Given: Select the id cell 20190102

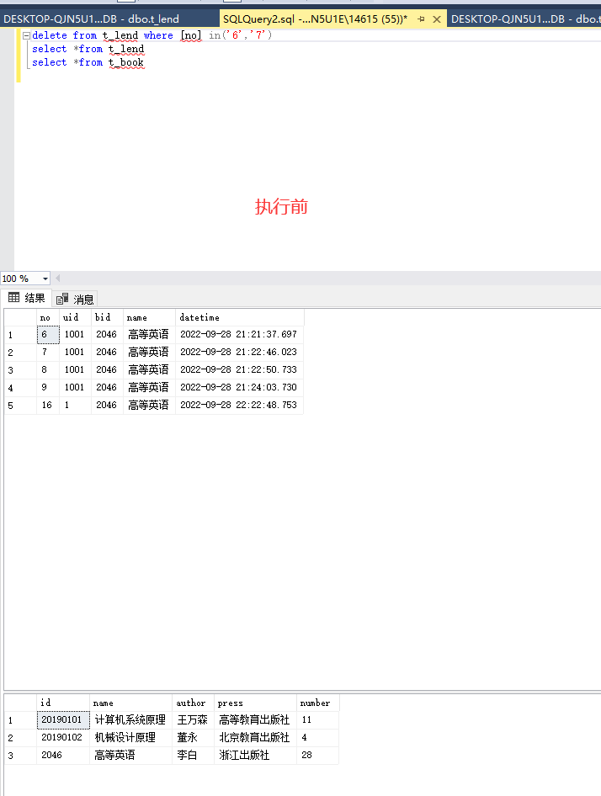Looking at the screenshot, I should pyautogui.click(x=63, y=738).
